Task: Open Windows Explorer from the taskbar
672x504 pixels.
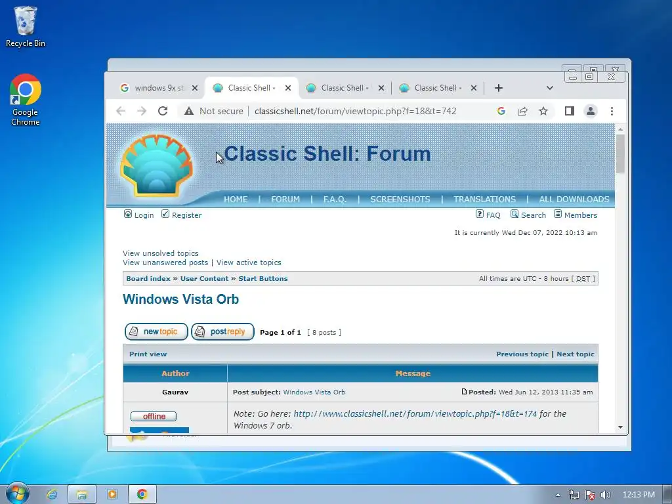Action: tap(82, 494)
